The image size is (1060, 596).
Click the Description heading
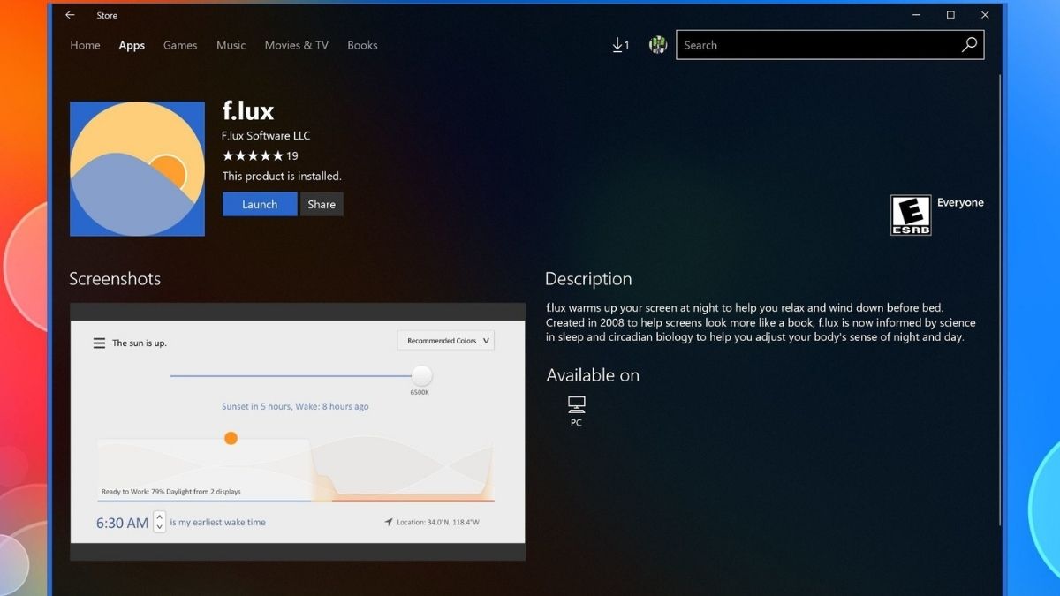(x=588, y=279)
